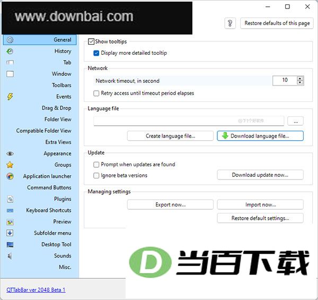Click Restore default settings button

point(260,218)
